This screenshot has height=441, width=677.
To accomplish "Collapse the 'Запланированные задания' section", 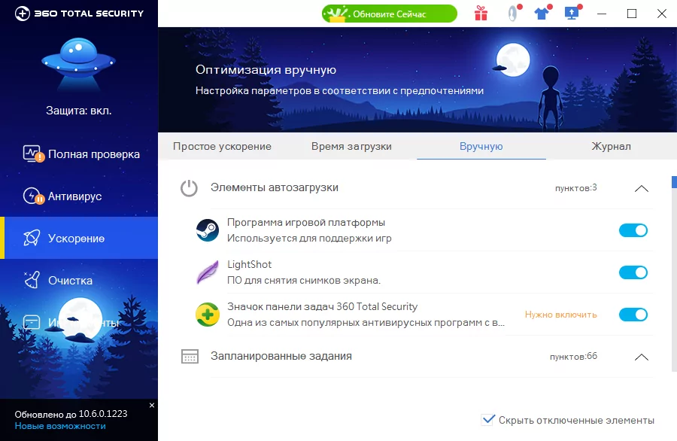I will pyautogui.click(x=642, y=357).
